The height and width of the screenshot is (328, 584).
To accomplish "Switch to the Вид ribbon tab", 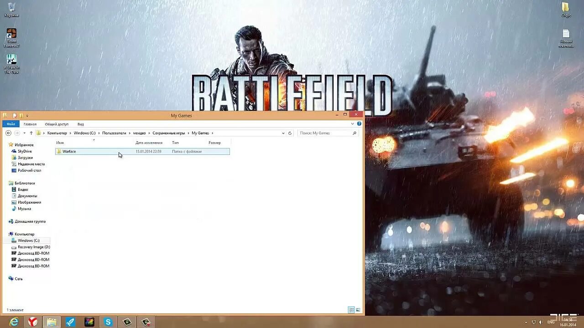I will 80,124.
